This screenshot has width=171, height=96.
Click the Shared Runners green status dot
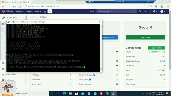click(117, 84)
